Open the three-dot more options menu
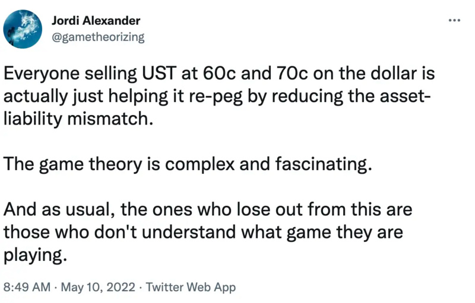The width and height of the screenshot is (475, 303). (x=454, y=20)
